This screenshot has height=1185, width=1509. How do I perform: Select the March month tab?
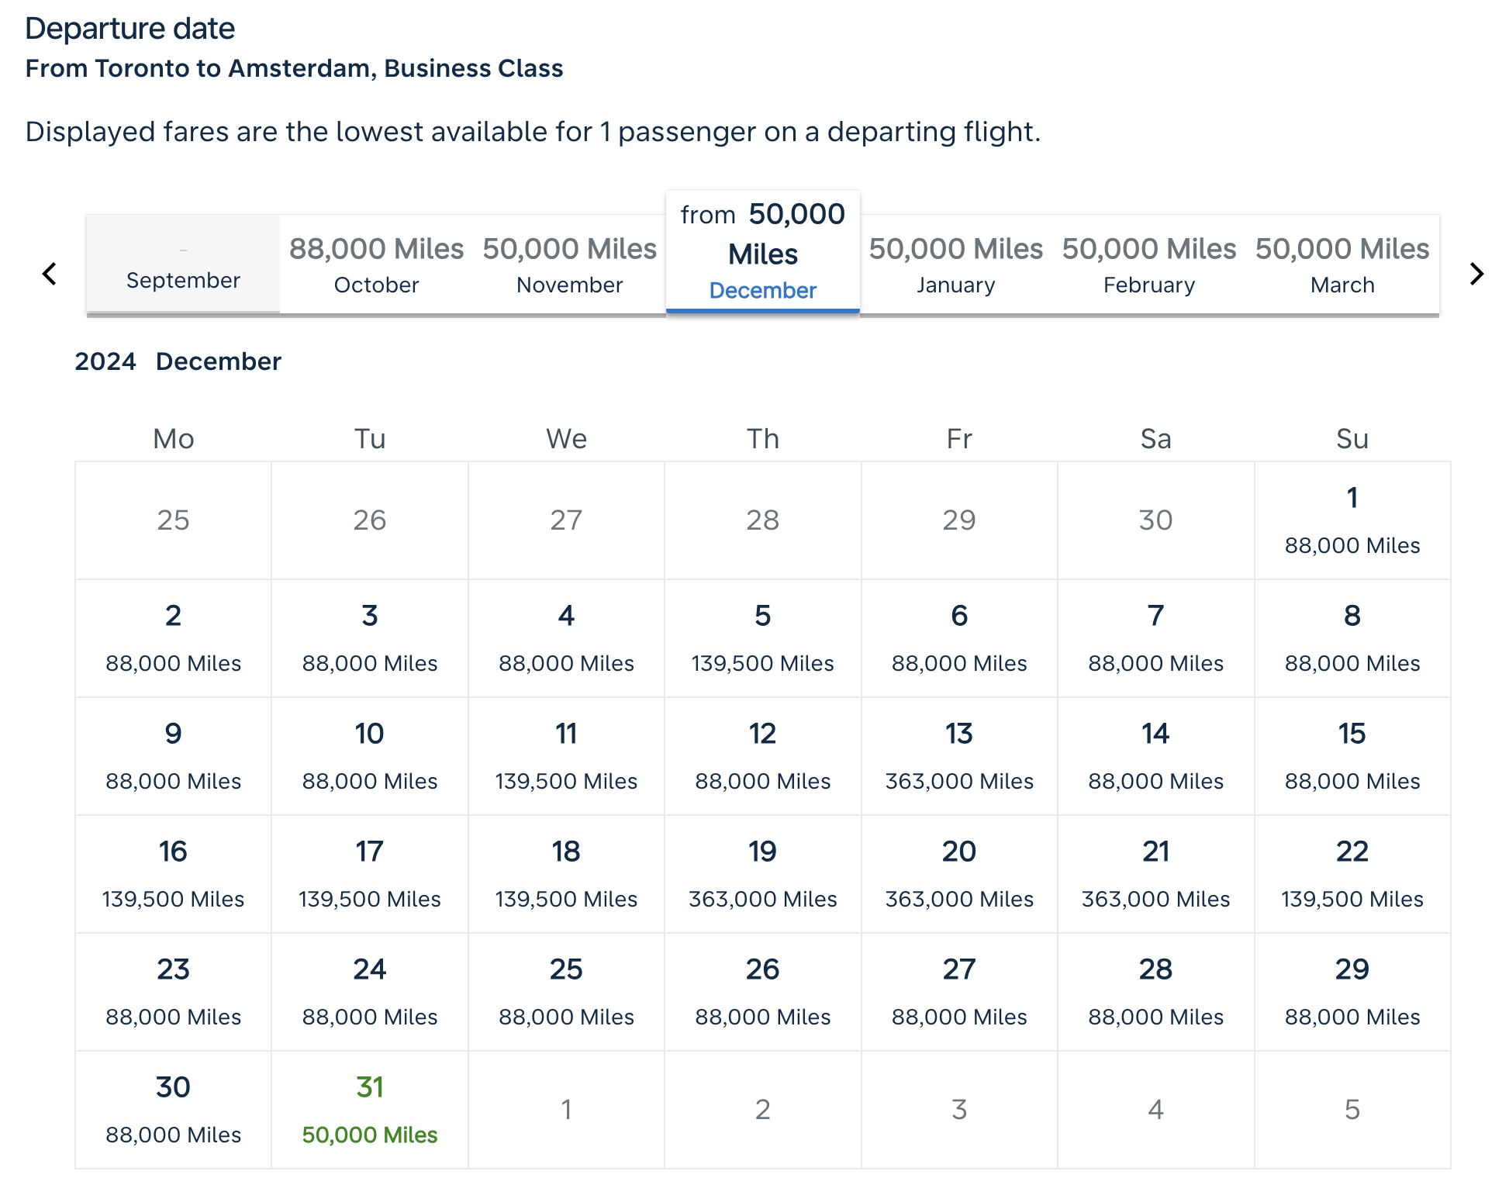[x=1342, y=264]
